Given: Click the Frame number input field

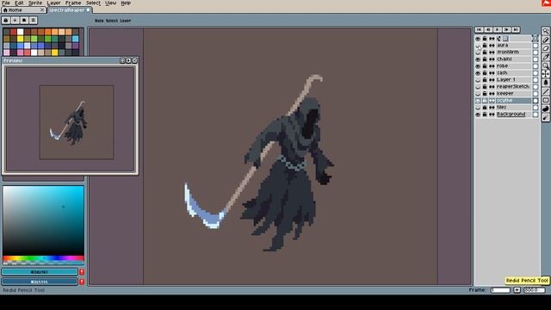Looking at the screenshot, I should tap(500, 290).
